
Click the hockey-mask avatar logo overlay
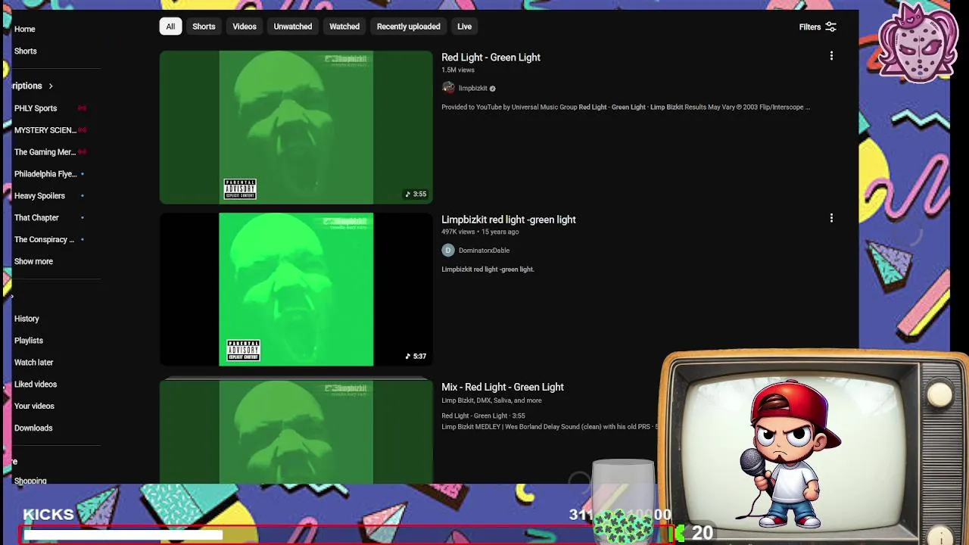pyautogui.click(x=918, y=43)
